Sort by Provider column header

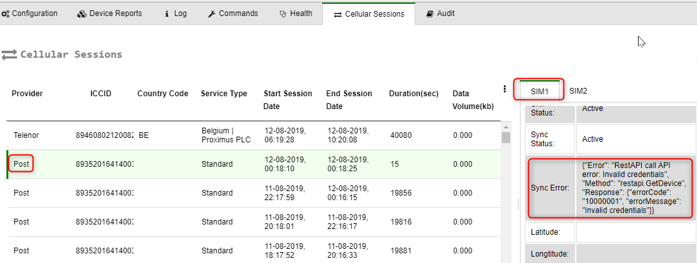(27, 94)
